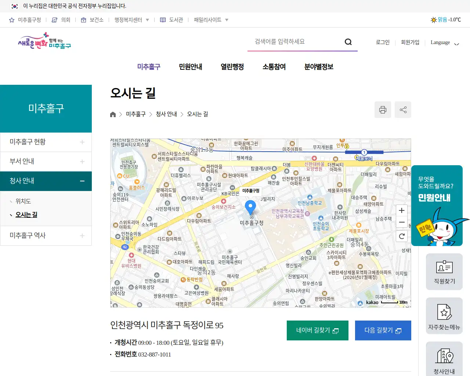
Task: Print the page with printer icon
Action: [x=383, y=110]
